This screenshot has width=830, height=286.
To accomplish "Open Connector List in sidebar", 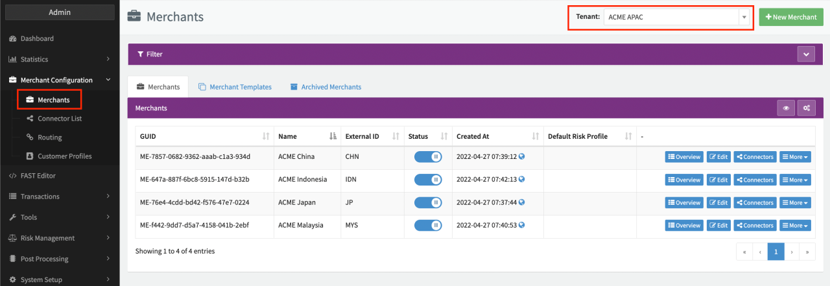I will pyautogui.click(x=60, y=119).
